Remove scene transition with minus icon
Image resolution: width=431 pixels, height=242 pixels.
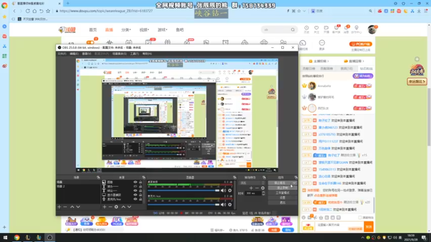click(x=257, y=188)
